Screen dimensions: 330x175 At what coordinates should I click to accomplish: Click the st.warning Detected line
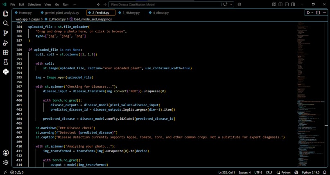(77, 132)
